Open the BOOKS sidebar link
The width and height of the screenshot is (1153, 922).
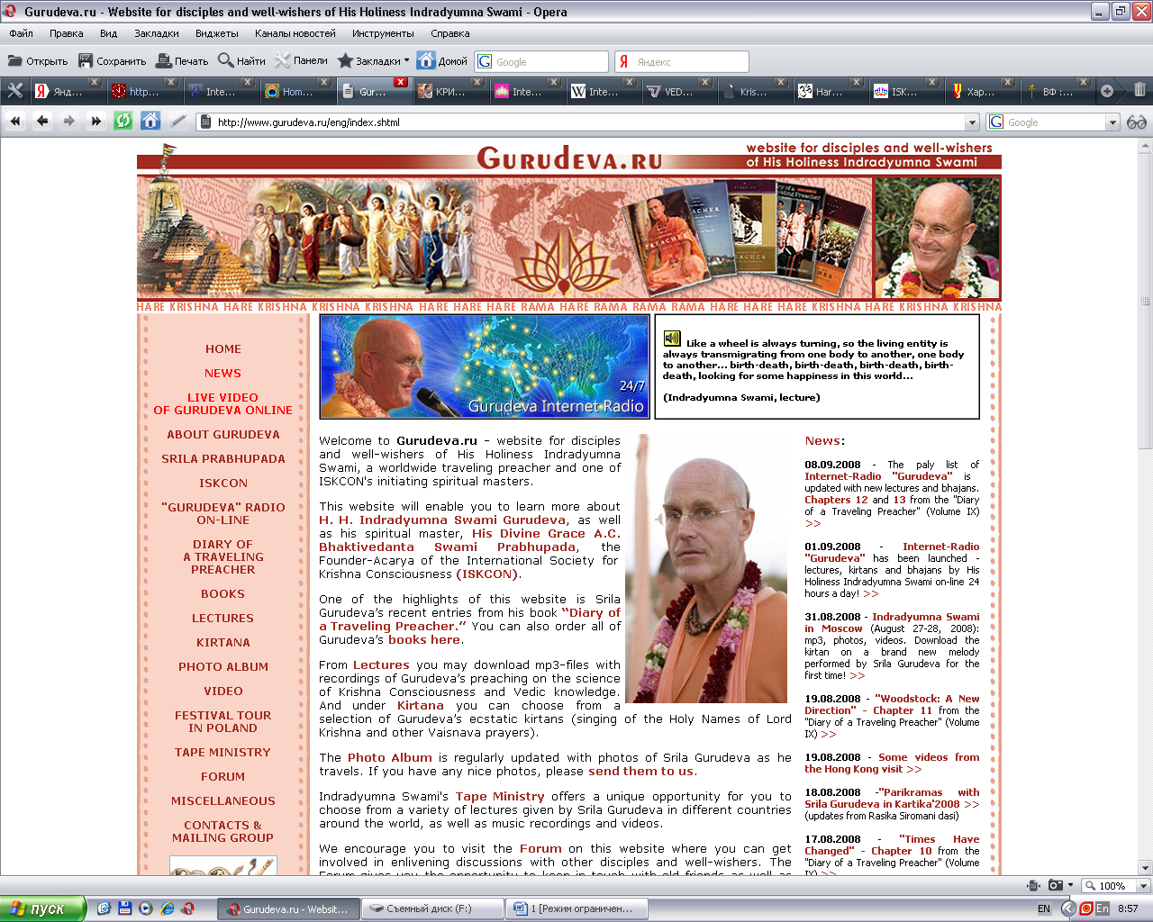(x=223, y=594)
